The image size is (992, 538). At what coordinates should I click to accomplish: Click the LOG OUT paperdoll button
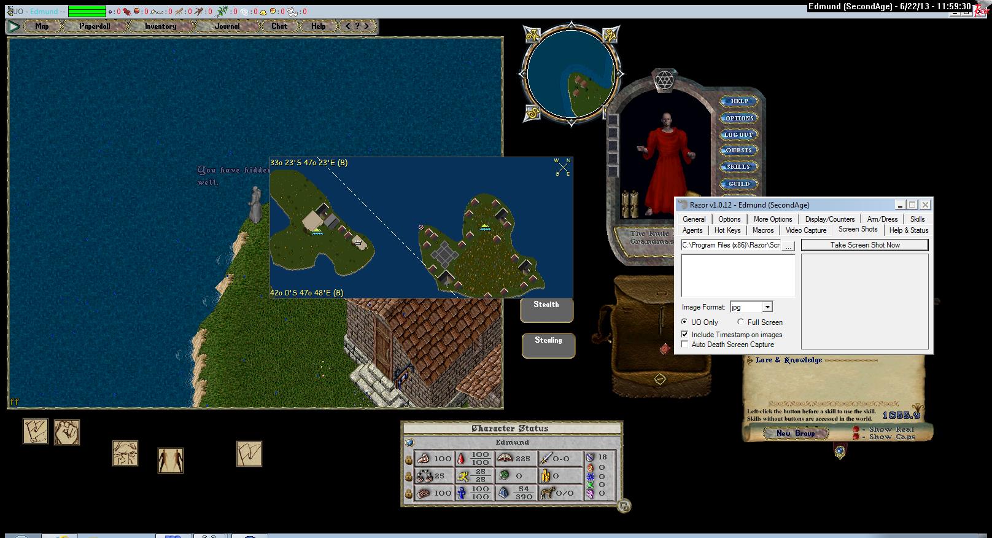click(738, 134)
